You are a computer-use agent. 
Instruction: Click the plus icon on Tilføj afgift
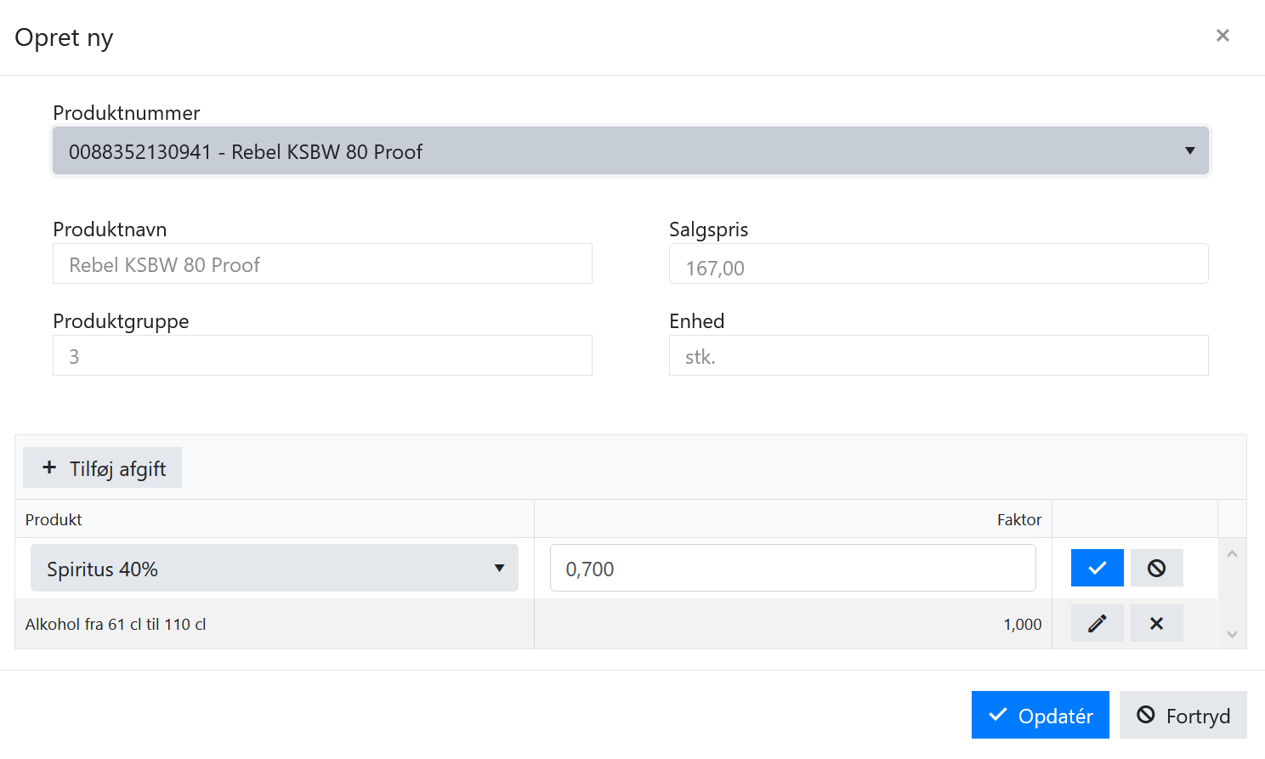[x=47, y=467]
